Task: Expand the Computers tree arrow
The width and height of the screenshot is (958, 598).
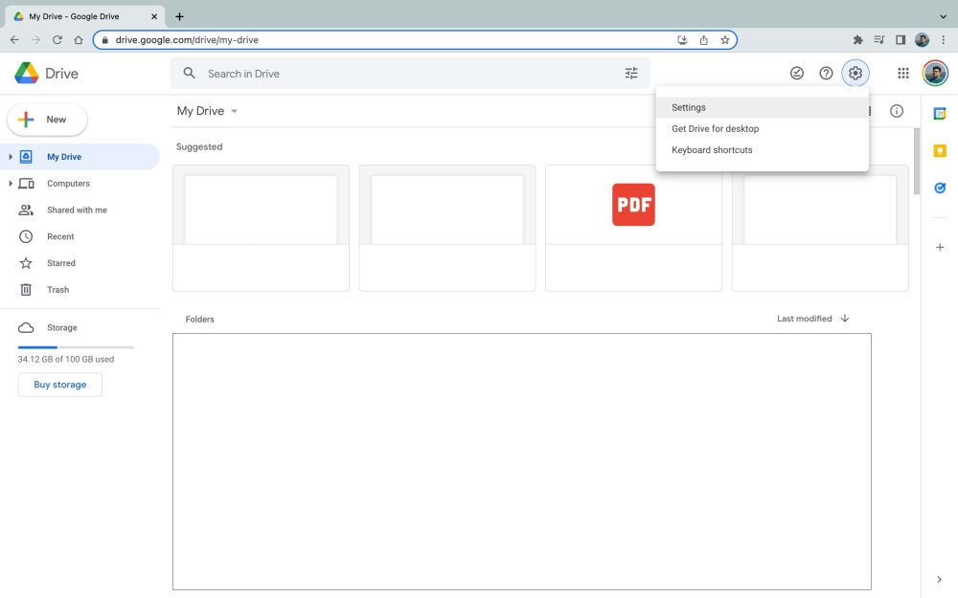Action: 11,184
